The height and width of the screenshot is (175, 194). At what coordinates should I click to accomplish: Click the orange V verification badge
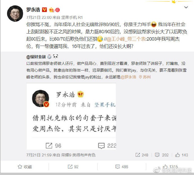click(x=44, y=10)
